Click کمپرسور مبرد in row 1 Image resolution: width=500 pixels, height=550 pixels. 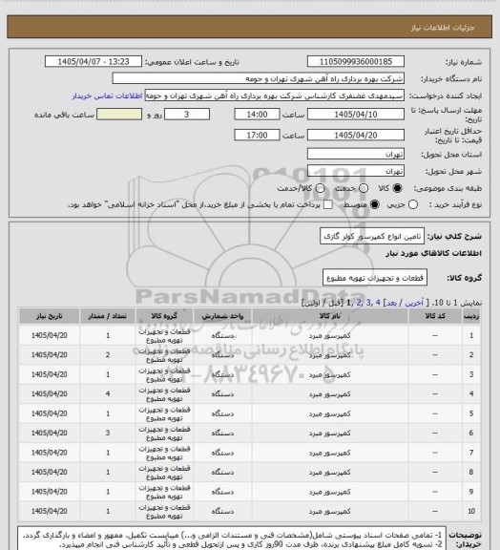pos(330,335)
